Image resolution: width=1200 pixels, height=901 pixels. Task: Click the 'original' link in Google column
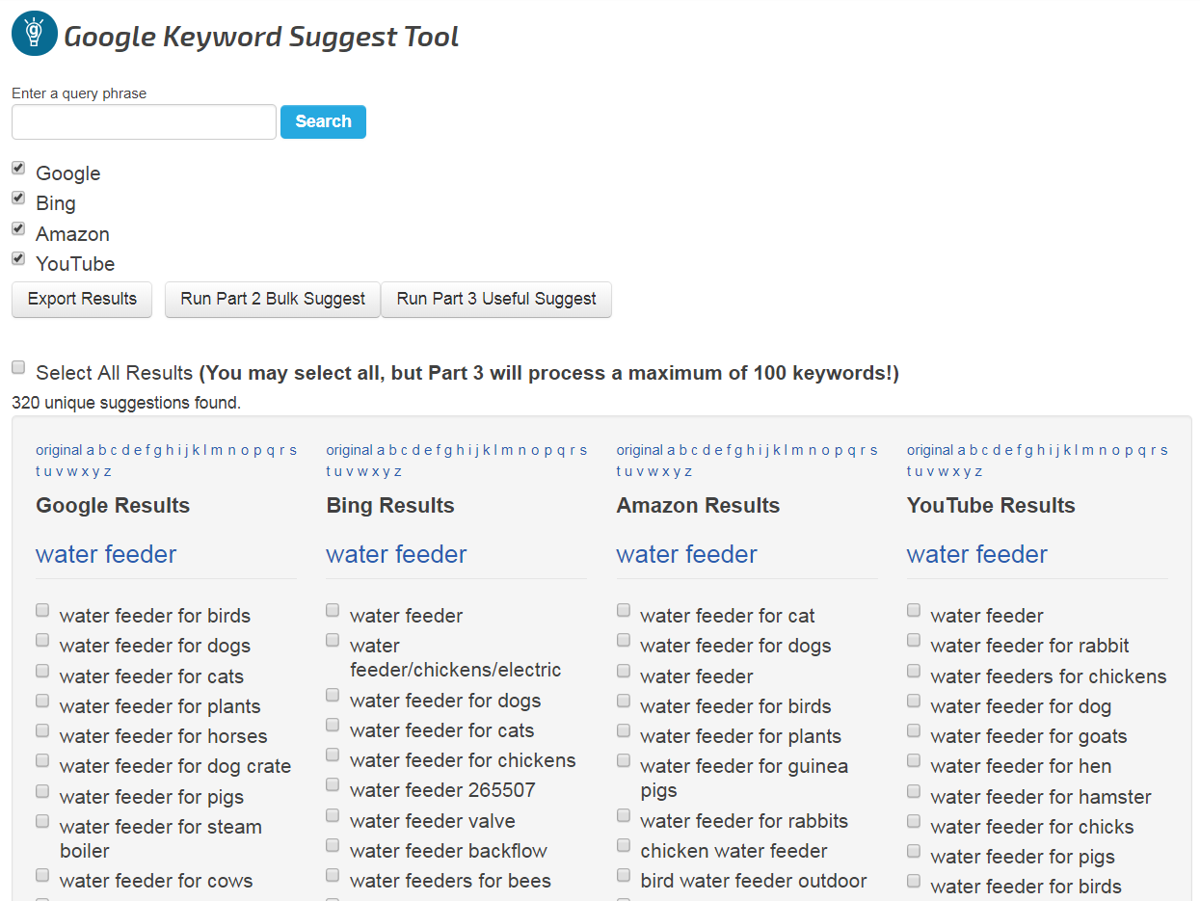(59, 450)
